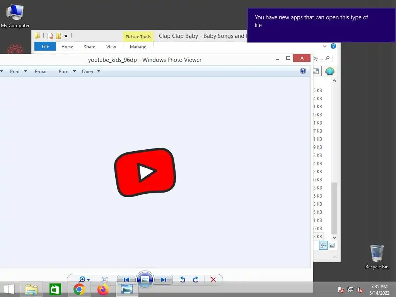Switch Explorer to large thumbnails view
Viewport: 396px width, 297px height.
[x=332, y=245]
